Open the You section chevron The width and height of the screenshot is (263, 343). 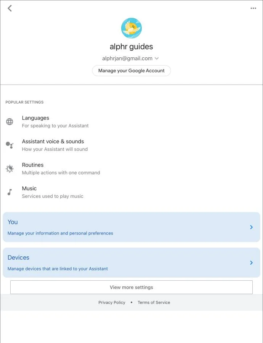coord(251,227)
